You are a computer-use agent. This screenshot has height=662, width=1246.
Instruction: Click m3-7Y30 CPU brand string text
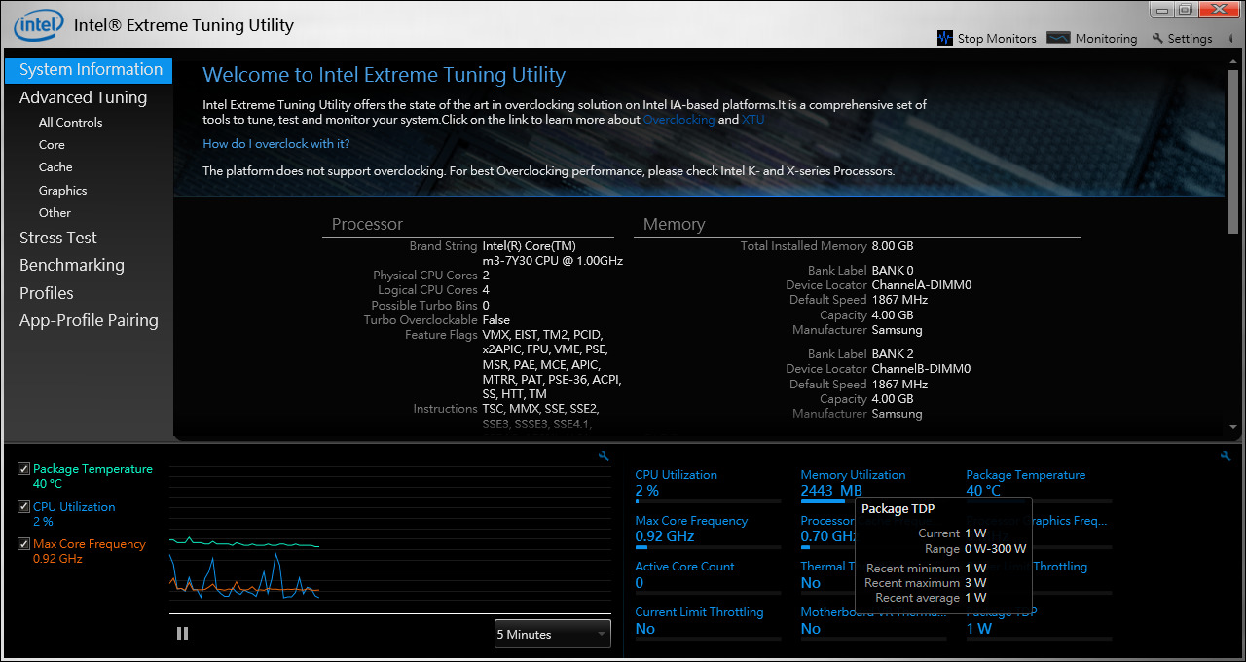(x=552, y=261)
